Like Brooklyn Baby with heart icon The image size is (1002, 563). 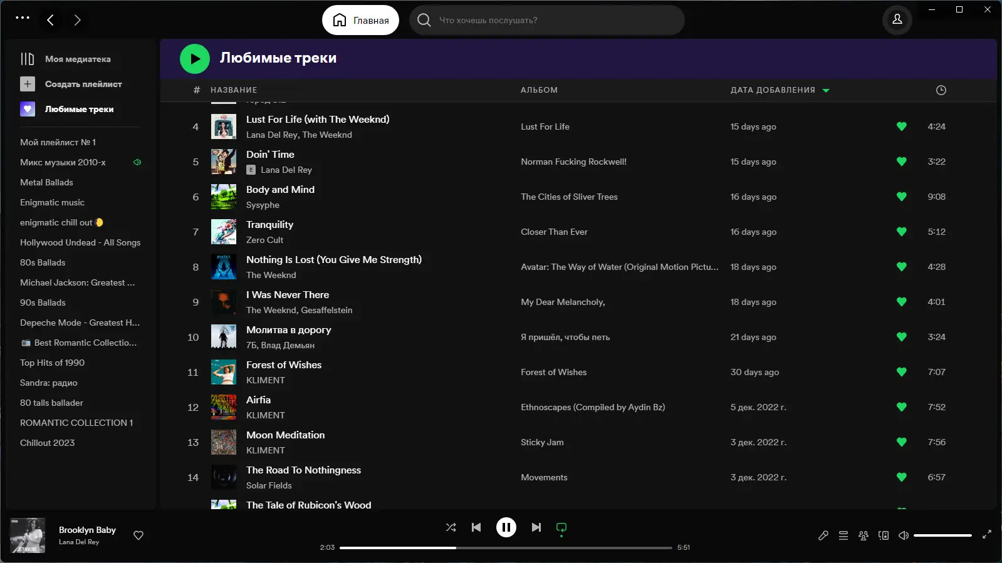pyautogui.click(x=138, y=535)
